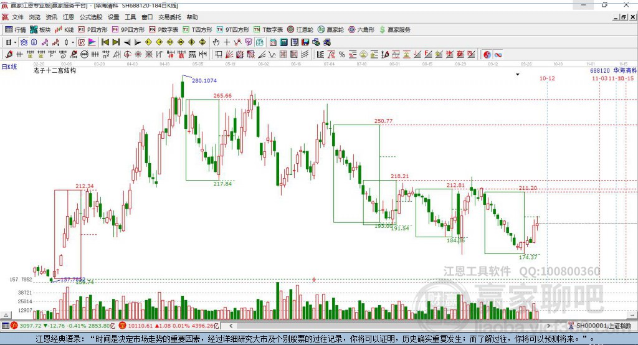Image resolution: width=638 pixels, height=345 pixels.
Task: Launch the 赢家轮 wheel tool
Action: click(x=331, y=30)
